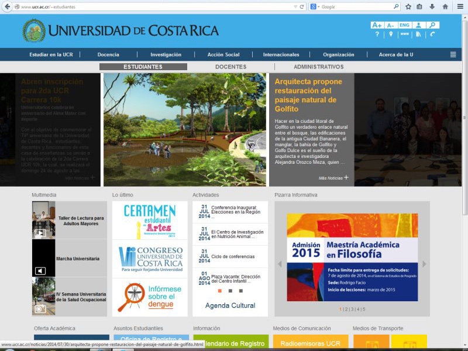The height and width of the screenshot is (351, 468).
Task: Reload the page with the refresh icon
Action: point(302,6)
